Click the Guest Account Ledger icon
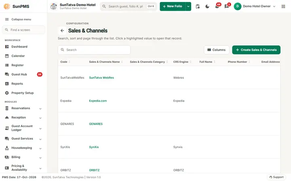291x181 pixels. pyautogui.click(x=7, y=128)
